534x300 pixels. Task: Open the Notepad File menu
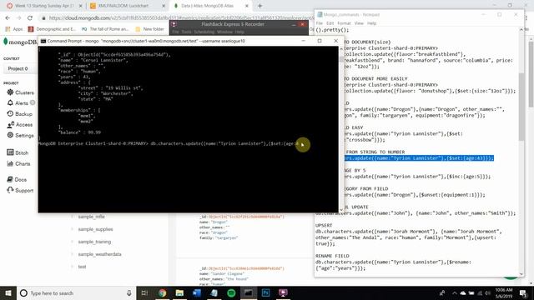(x=319, y=23)
